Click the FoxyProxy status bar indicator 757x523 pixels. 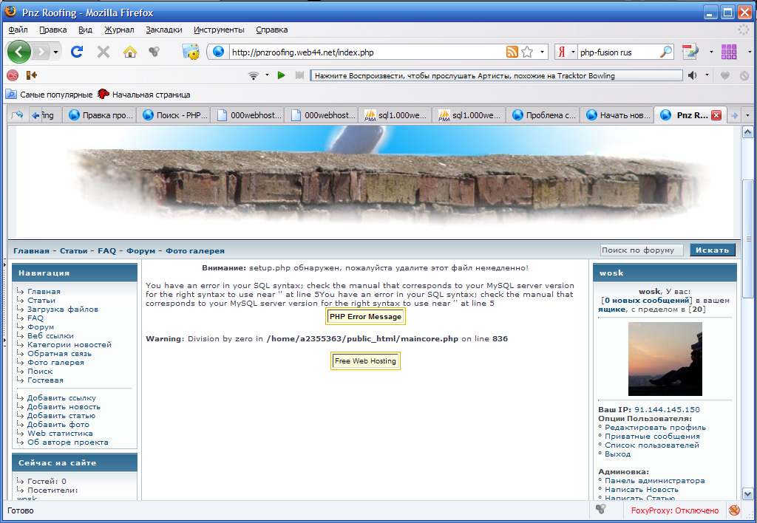click(674, 510)
